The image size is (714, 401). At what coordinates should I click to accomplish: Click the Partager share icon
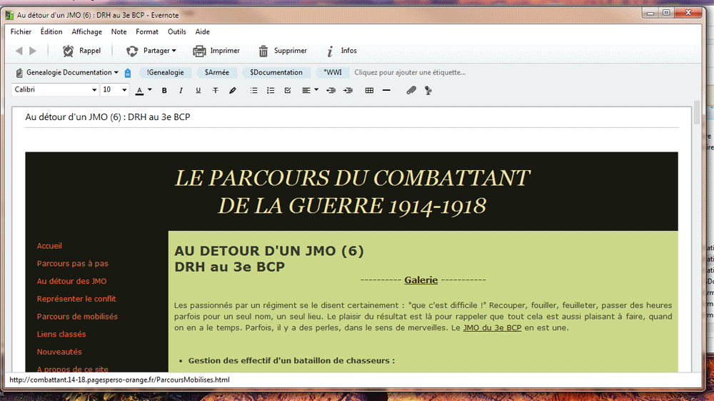(132, 51)
